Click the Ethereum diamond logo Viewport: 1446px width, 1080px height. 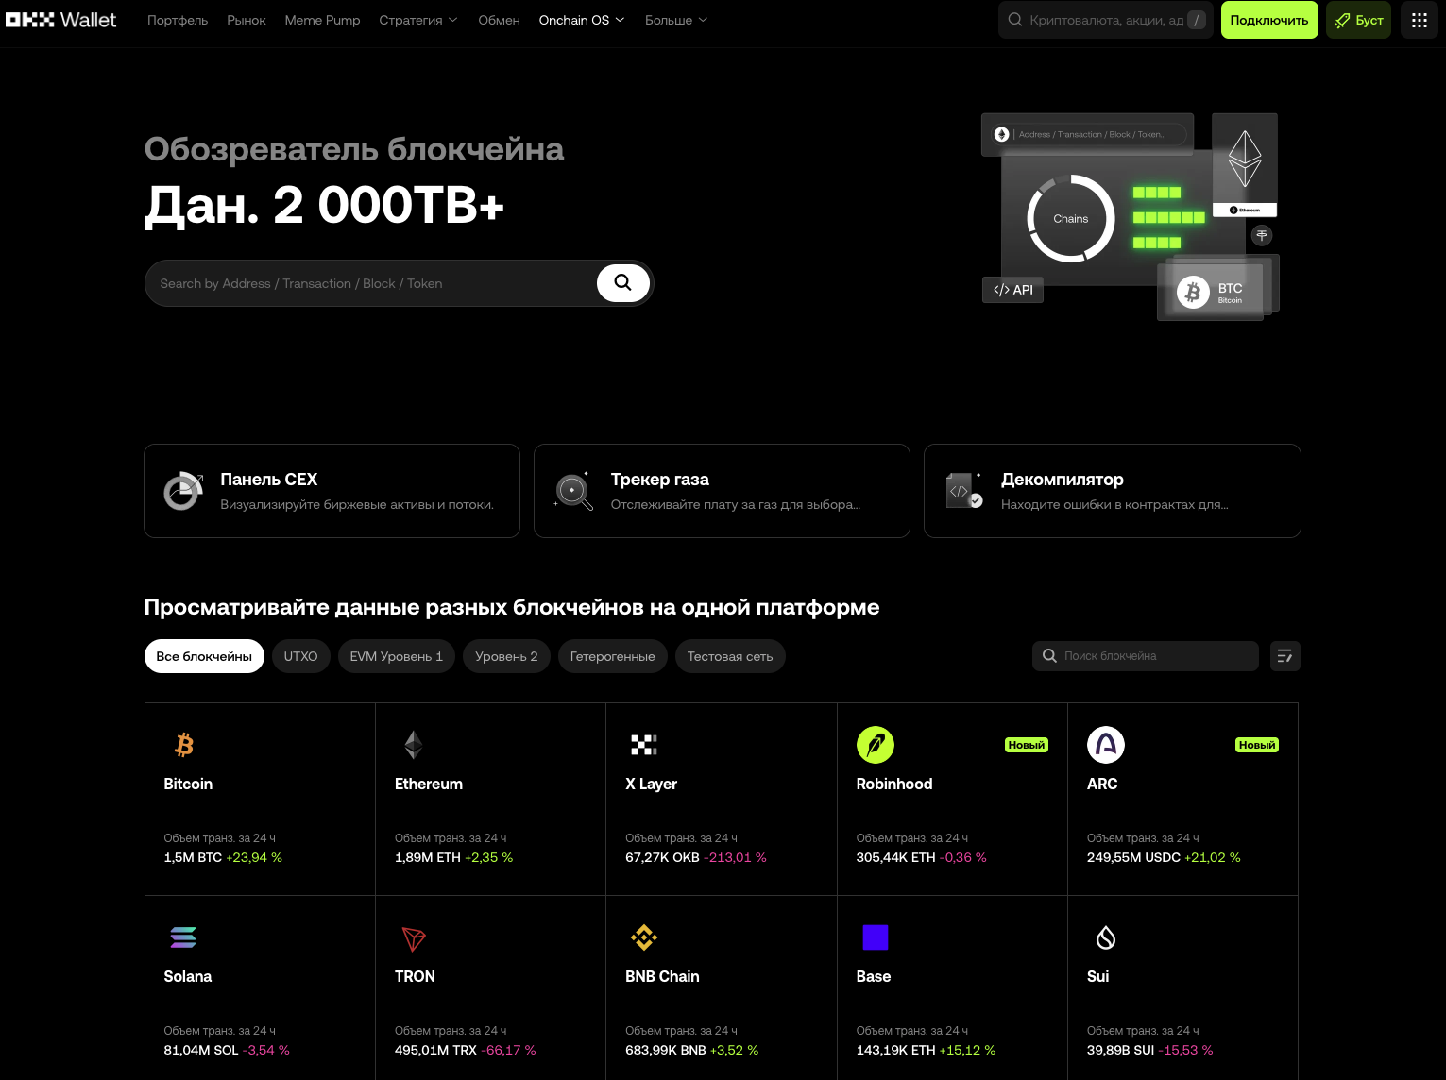pos(414,745)
